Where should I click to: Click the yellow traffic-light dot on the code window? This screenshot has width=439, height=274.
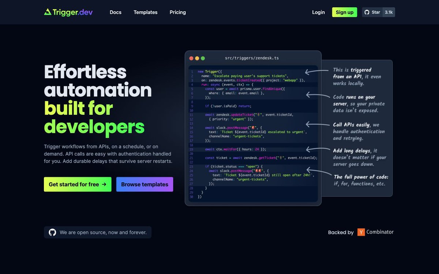(197, 58)
